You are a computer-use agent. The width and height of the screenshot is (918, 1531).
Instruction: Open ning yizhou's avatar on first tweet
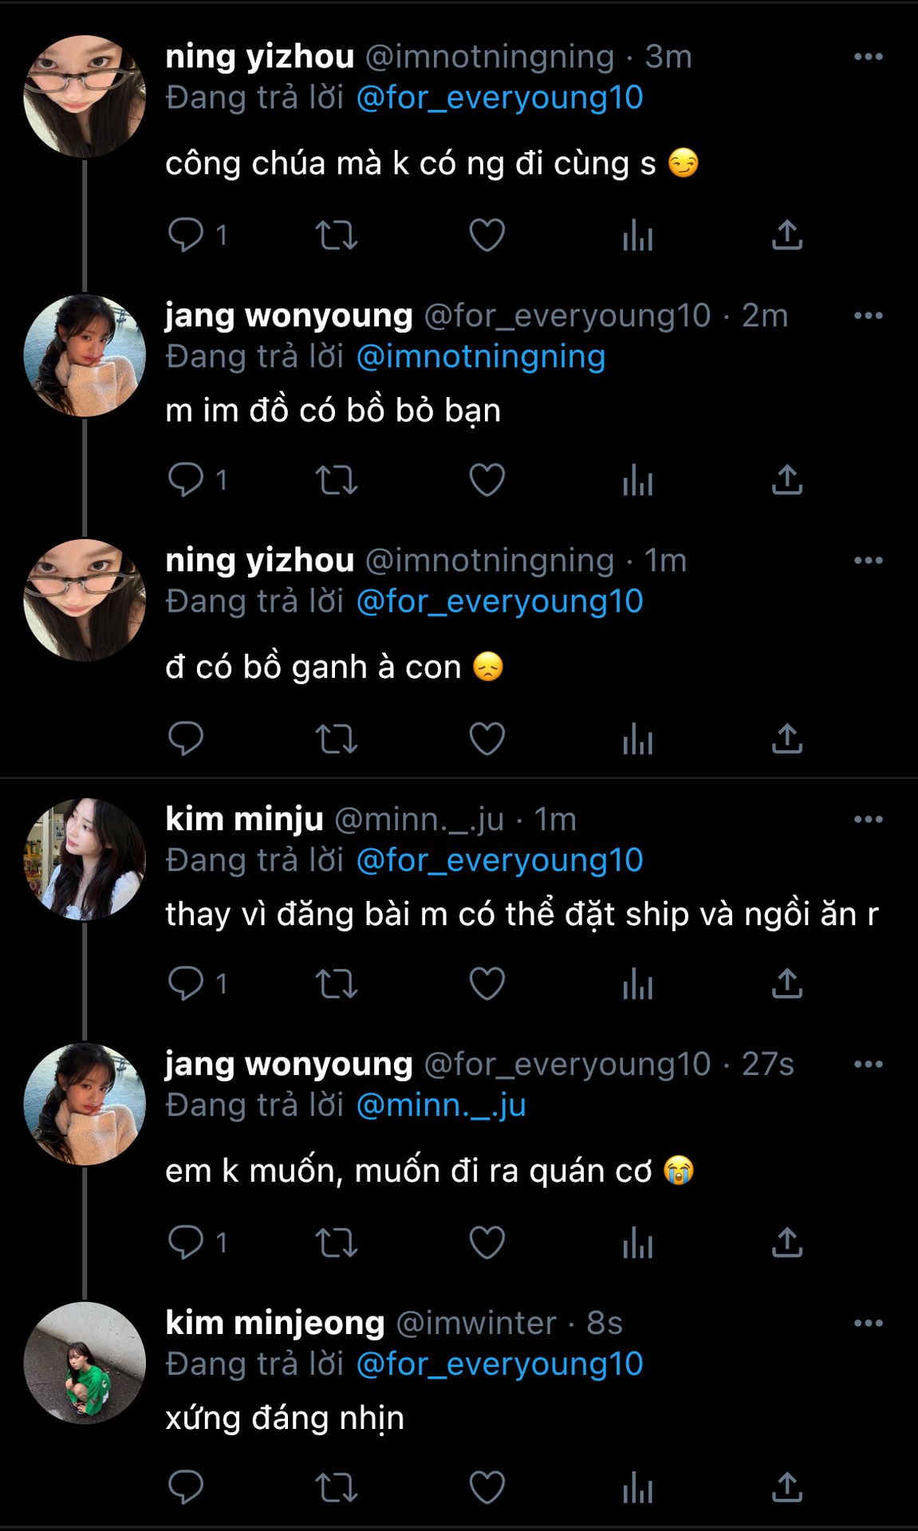[85, 96]
